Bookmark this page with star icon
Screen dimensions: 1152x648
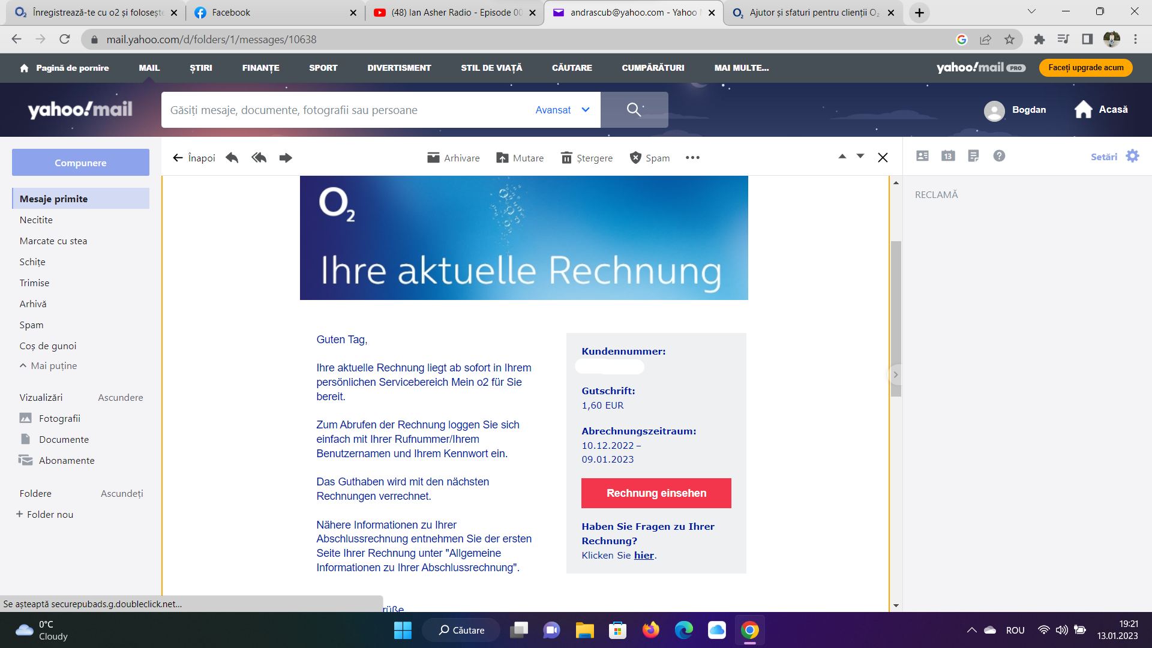point(1010,40)
